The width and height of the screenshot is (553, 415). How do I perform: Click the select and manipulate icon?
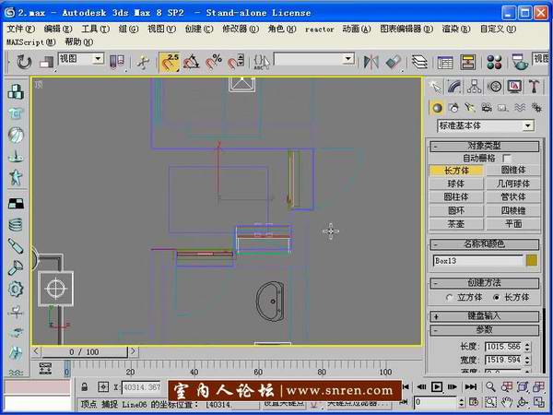[x=143, y=62]
